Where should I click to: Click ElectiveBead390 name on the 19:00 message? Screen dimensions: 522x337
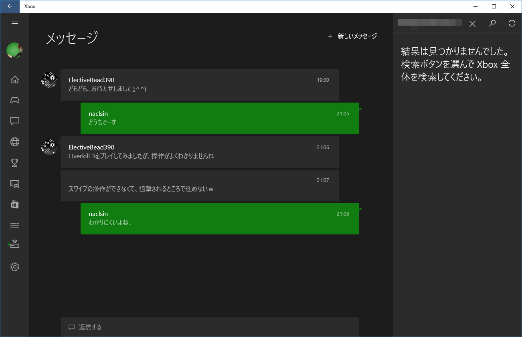click(91, 80)
